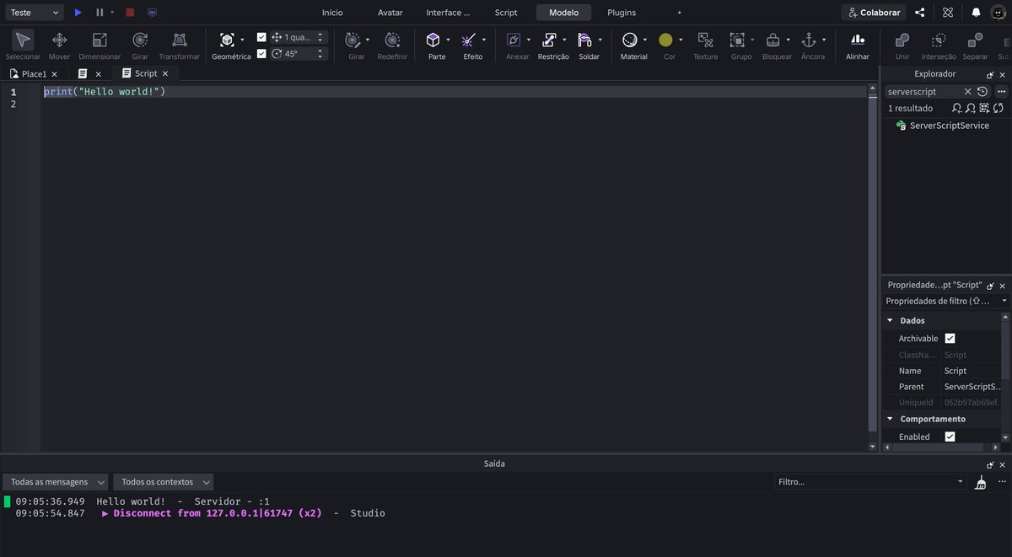1012x557 pixels.
Task: Expand the Cor color dropdown arrow
Action: (x=681, y=40)
